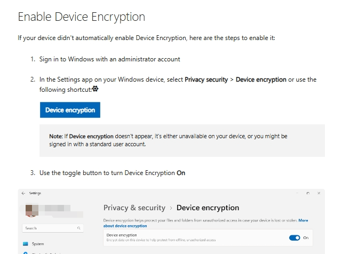The width and height of the screenshot is (358, 254).
Task: Click the gray Note box text
Action: [168, 140]
